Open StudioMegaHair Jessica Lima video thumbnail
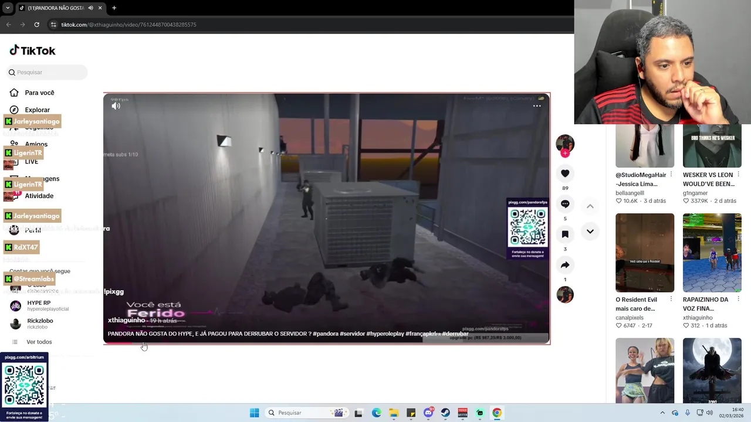This screenshot has height=422, width=751. [x=645, y=146]
